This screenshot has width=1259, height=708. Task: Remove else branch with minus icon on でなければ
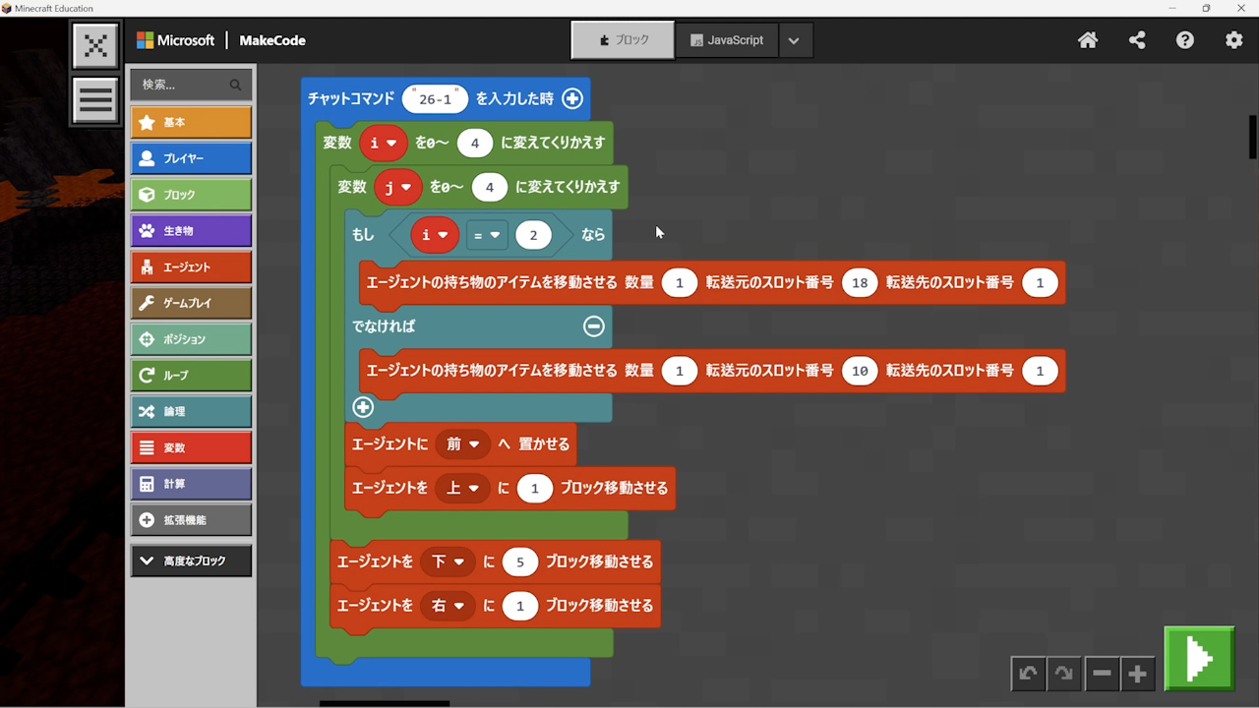[x=593, y=326]
